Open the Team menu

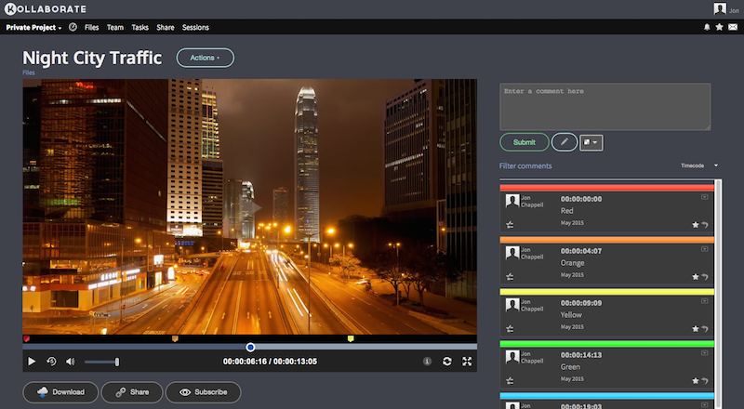coord(114,28)
